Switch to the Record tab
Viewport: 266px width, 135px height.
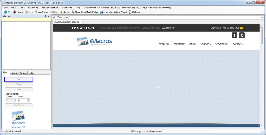(14, 73)
